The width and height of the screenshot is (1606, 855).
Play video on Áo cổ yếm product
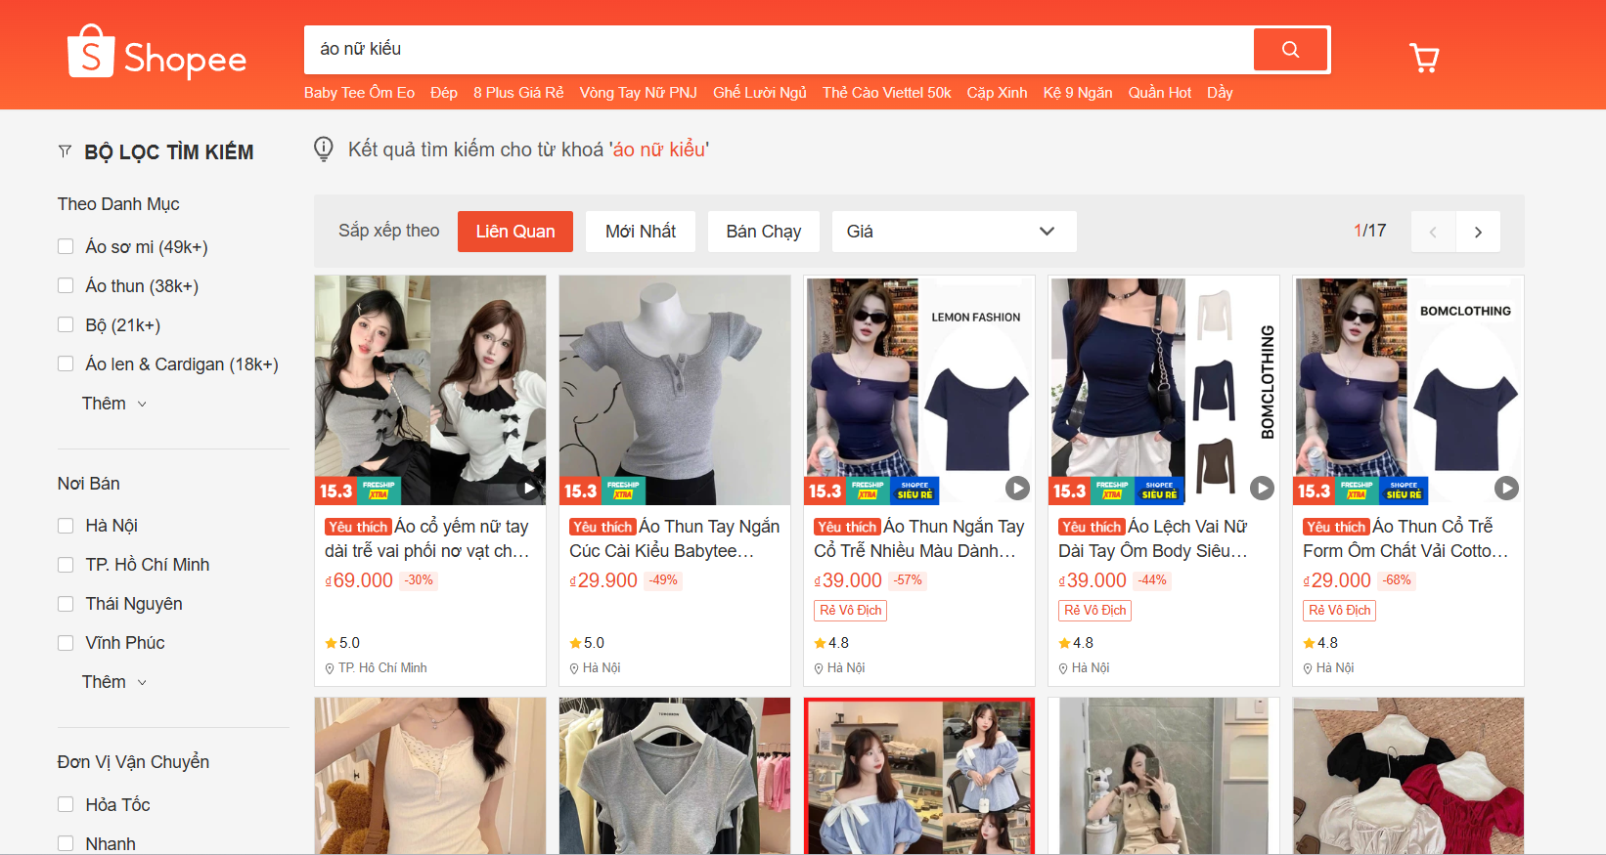click(528, 488)
